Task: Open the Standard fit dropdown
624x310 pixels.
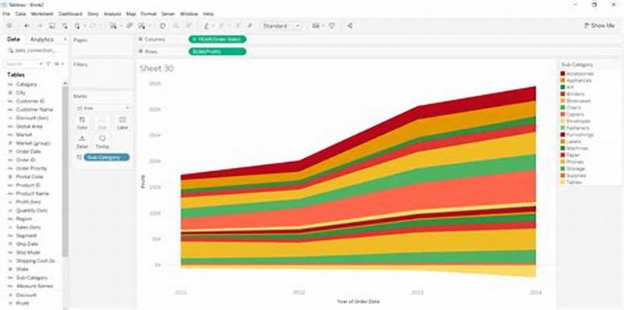Action: [282, 26]
